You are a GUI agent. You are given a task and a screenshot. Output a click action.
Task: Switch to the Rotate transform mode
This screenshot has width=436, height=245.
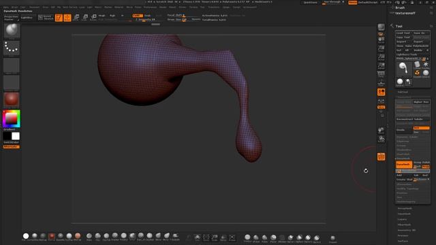(93, 18)
